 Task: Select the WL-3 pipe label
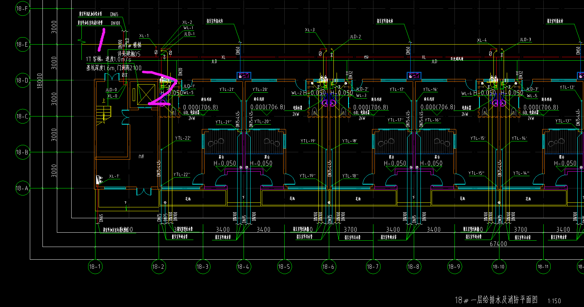361,95
